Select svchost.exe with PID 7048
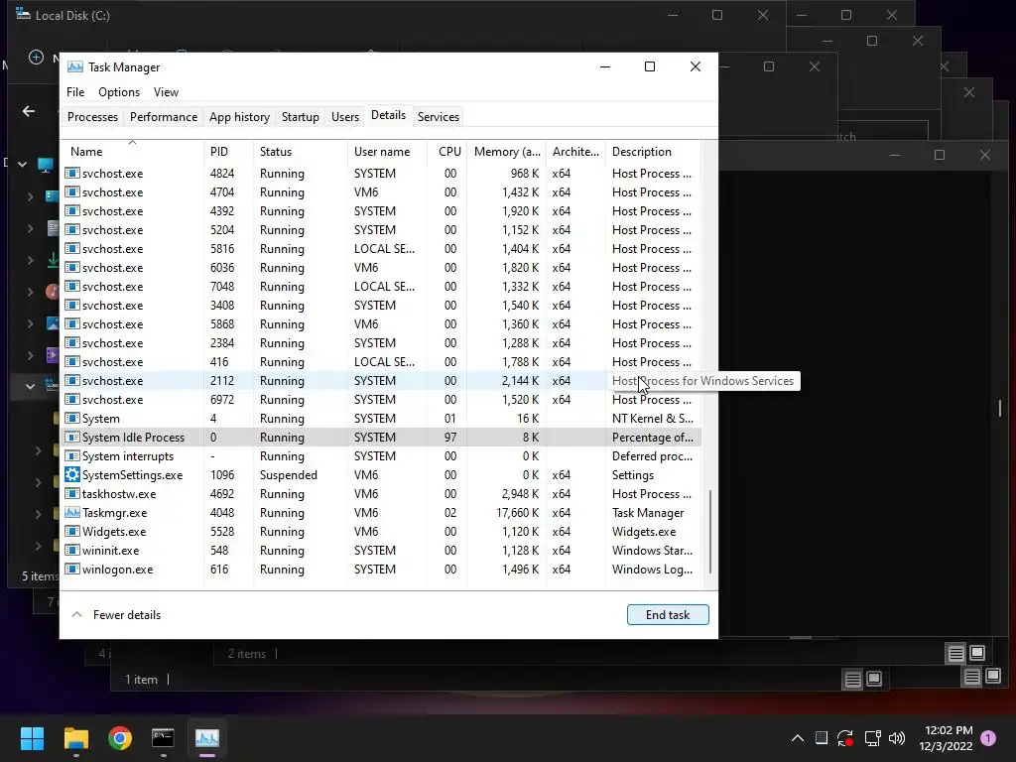Screen dimensions: 1016x762 click(x=381, y=287)
